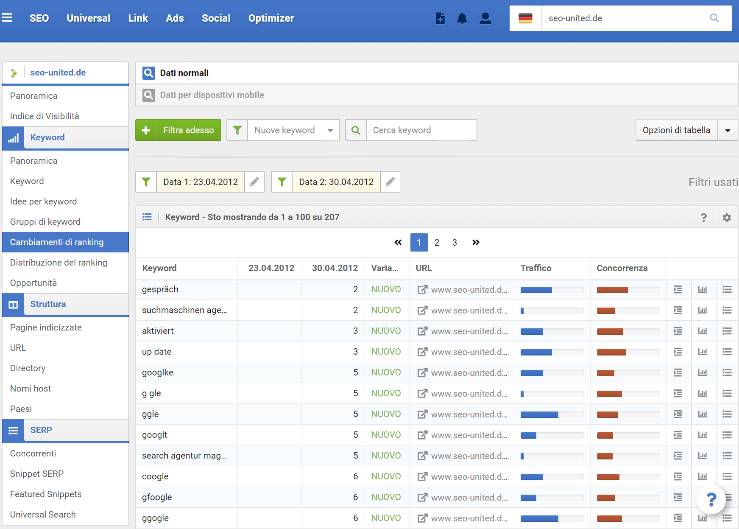Open indent-list icon for coogle row
The image size is (739, 529).
click(x=678, y=476)
